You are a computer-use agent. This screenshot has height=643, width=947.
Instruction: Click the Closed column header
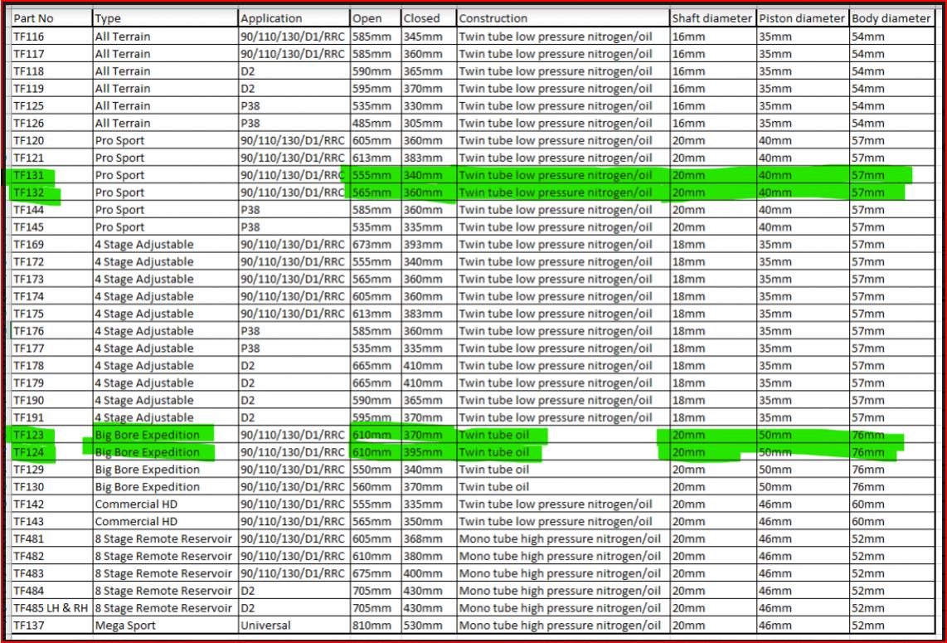(x=421, y=18)
